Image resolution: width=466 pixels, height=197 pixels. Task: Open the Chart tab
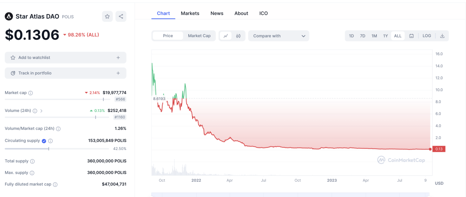163,13
